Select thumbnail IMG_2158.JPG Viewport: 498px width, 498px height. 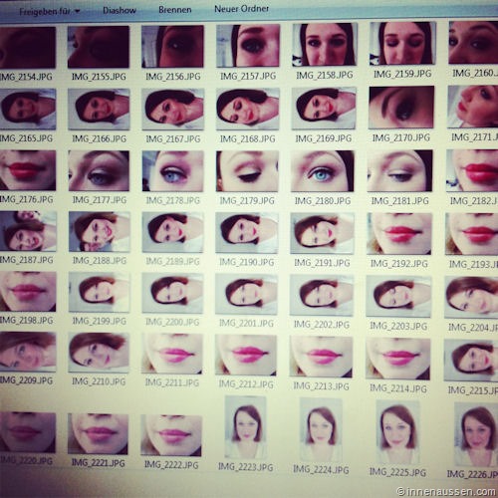[x=325, y=45]
